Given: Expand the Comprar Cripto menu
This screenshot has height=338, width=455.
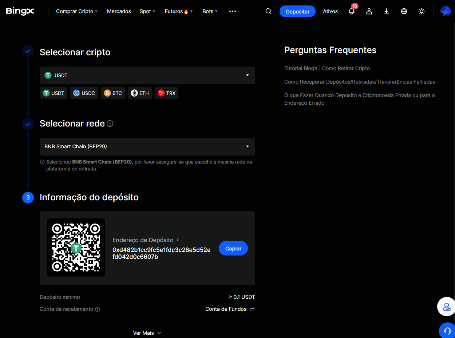Looking at the screenshot, I should (76, 11).
